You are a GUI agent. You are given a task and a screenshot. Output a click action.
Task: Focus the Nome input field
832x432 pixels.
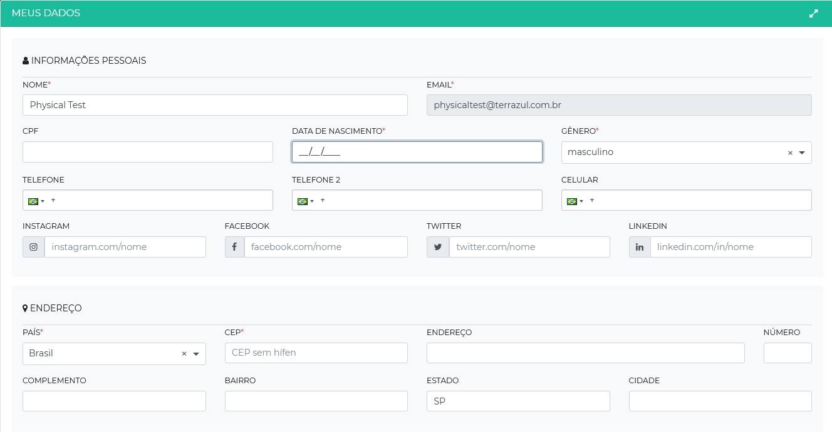[215, 105]
